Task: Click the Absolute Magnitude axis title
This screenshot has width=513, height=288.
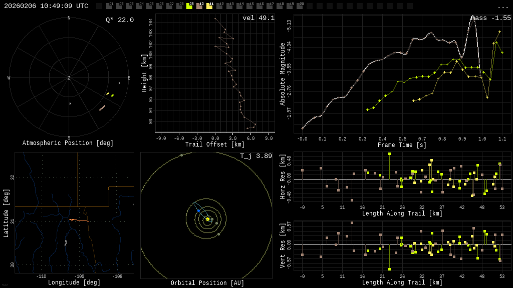Action: tap(282, 74)
